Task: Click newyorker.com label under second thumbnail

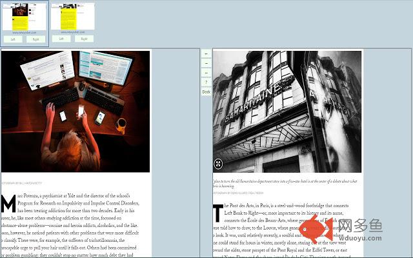Action: pos(72,32)
